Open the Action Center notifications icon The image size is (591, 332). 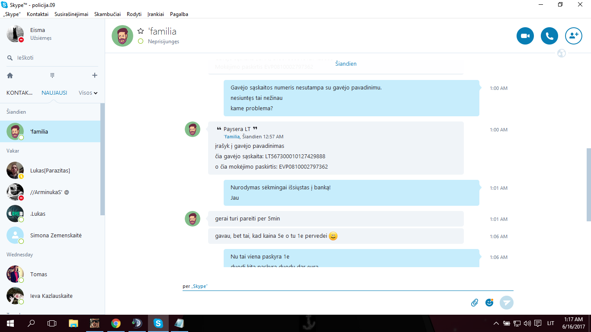tap(538, 323)
